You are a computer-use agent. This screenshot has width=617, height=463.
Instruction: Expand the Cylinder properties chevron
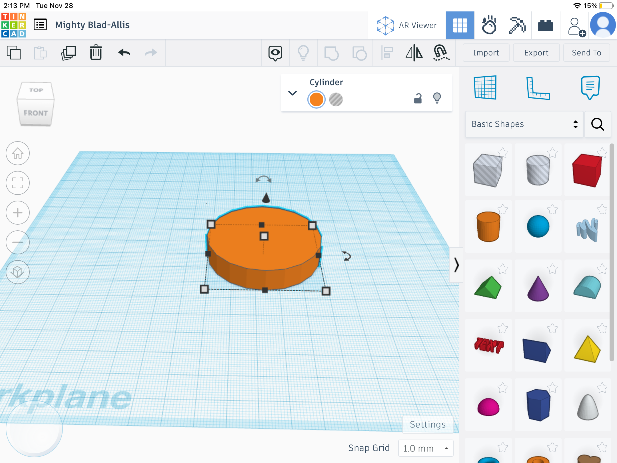[x=293, y=93]
